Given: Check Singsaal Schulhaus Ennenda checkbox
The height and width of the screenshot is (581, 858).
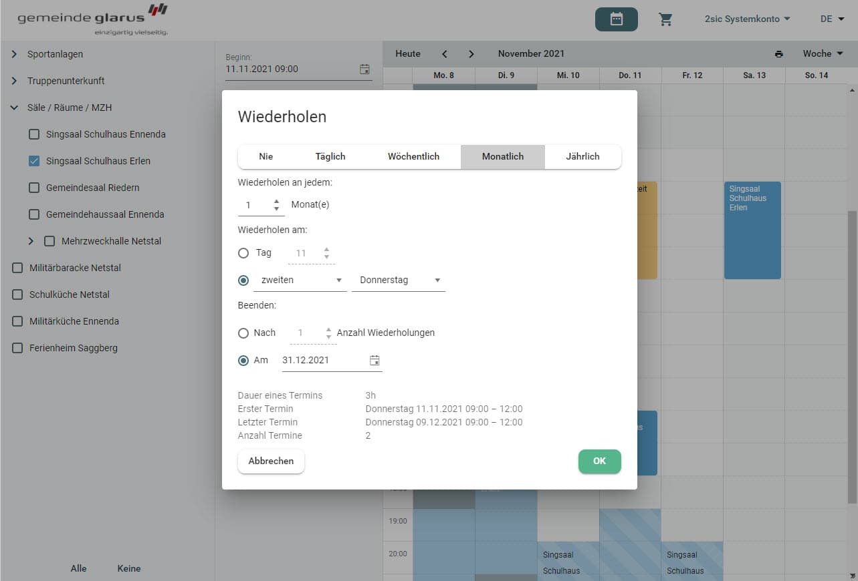Looking at the screenshot, I should tap(34, 134).
